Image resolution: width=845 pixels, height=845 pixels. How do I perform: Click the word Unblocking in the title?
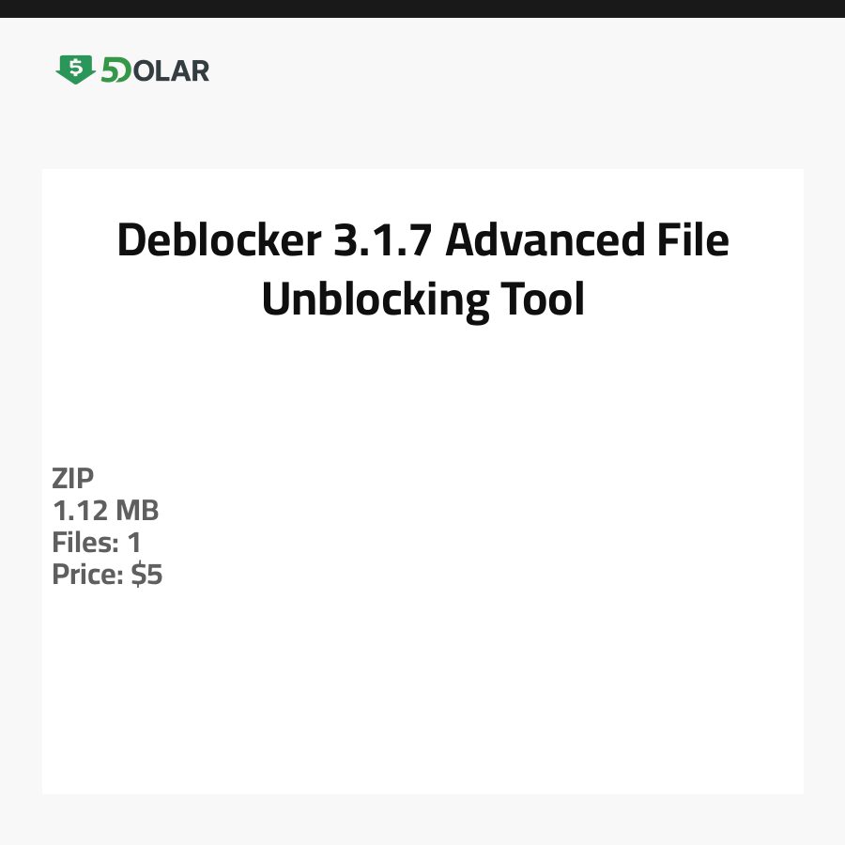[375, 300]
